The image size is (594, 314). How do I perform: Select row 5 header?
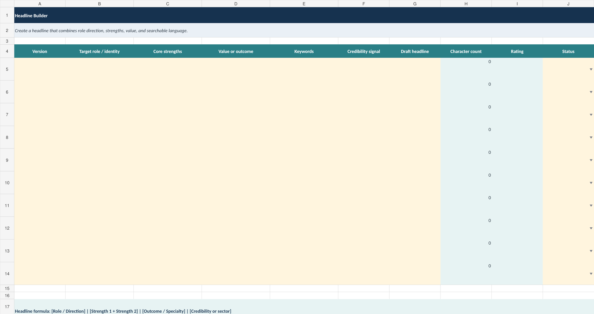pyautogui.click(x=7, y=69)
